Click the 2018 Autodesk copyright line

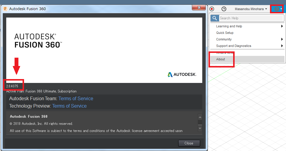pos(41,124)
